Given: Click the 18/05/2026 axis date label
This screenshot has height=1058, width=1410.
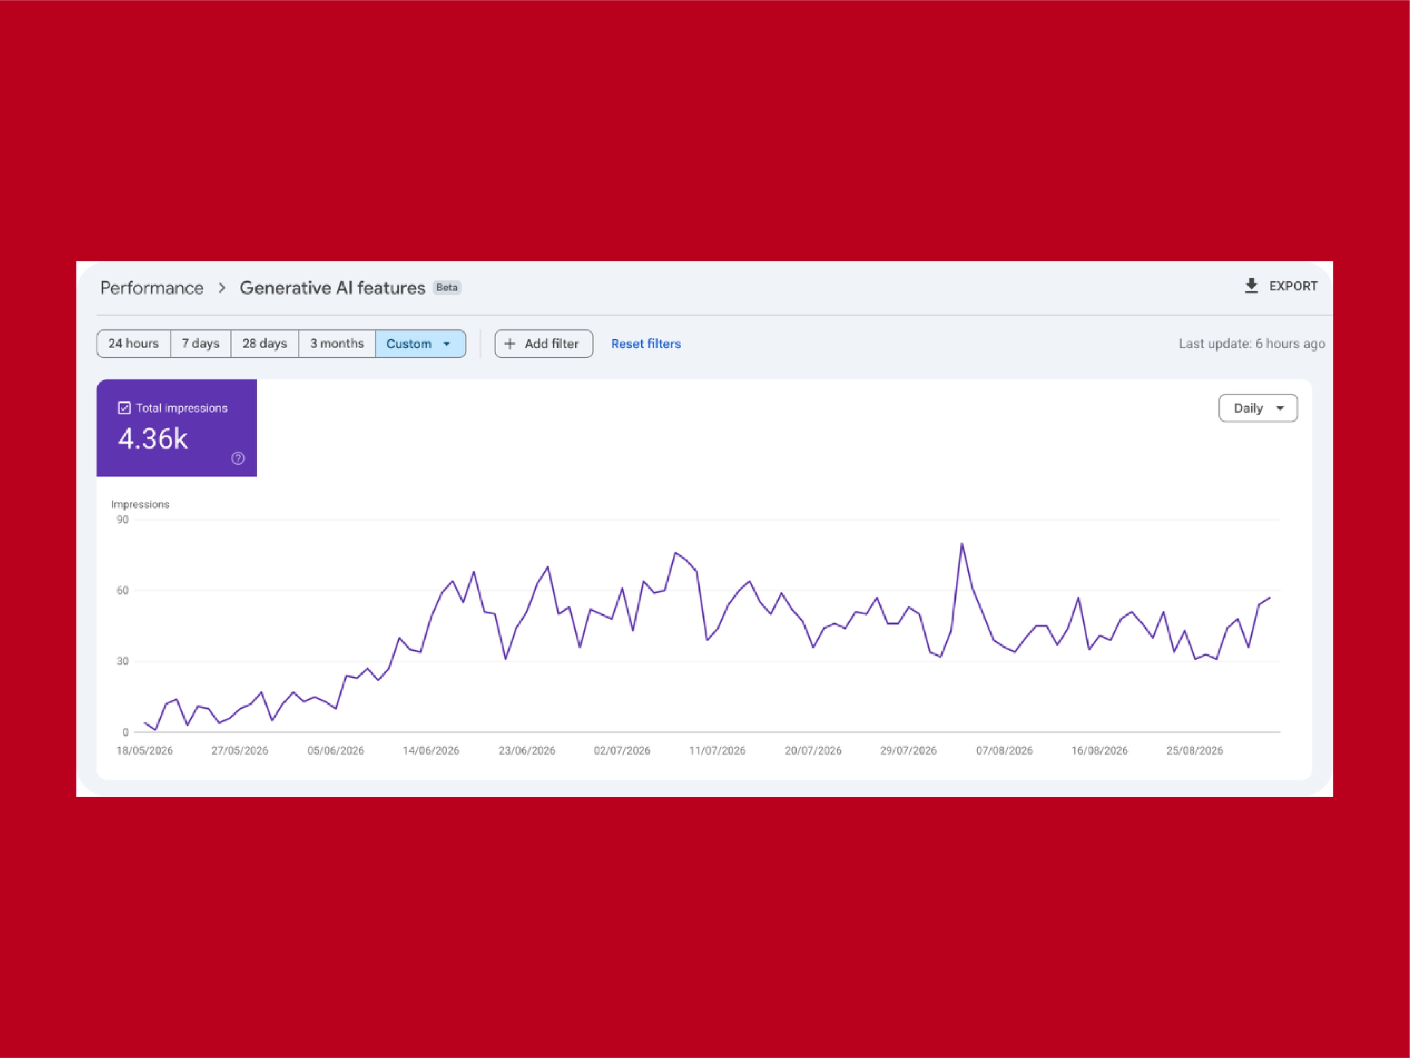Looking at the screenshot, I should 144,750.
